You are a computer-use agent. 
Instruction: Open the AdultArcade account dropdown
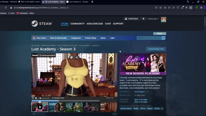(153, 19)
